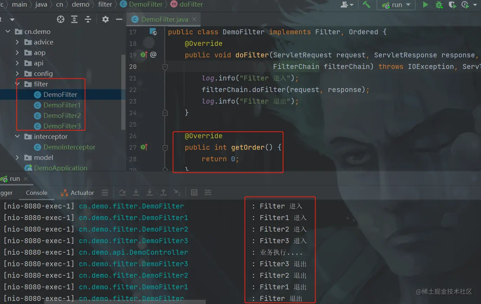Select DemoApplication in project tree
Viewport: 481px width, 304px height.
click(x=60, y=168)
